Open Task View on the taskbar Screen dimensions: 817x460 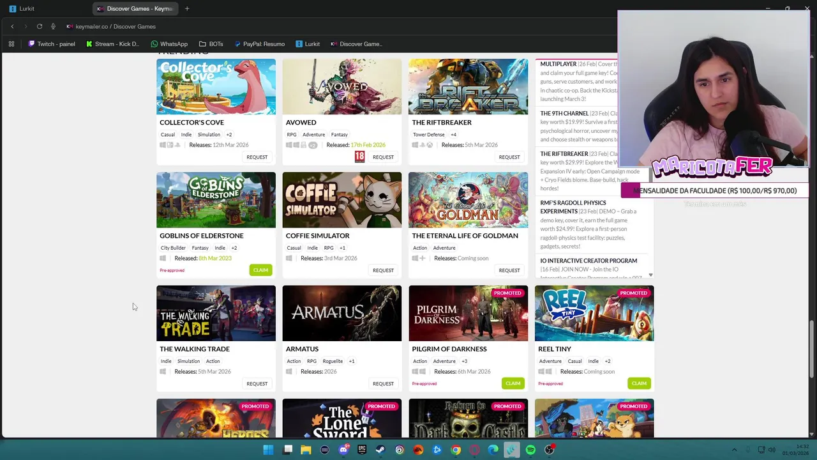288,450
